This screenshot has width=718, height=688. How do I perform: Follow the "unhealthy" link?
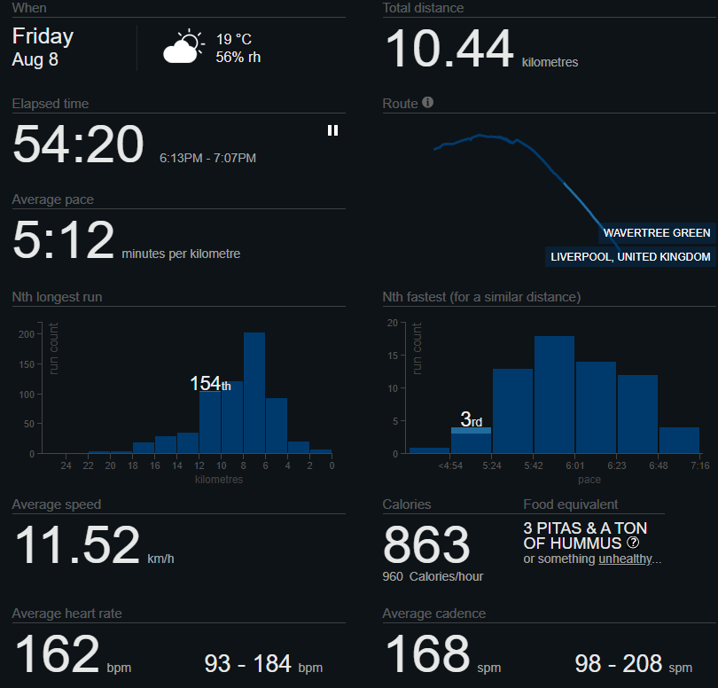pos(627,559)
